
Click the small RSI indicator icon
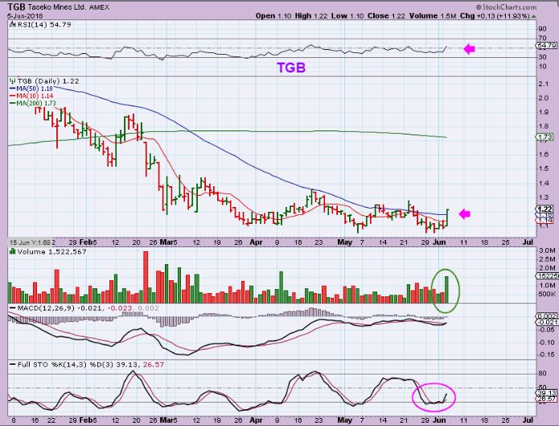coord(13,25)
